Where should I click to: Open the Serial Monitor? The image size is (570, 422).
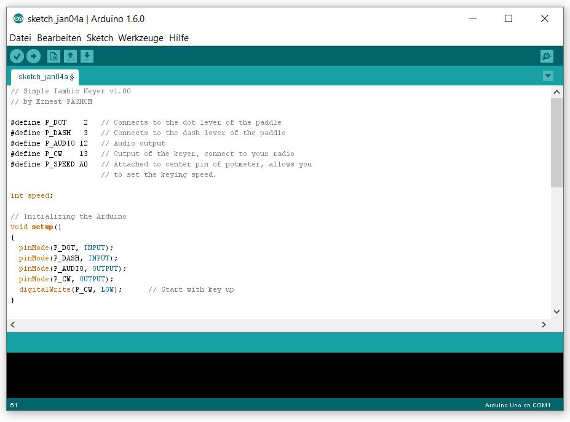point(547,57)
